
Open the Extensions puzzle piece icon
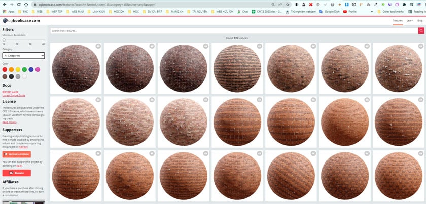tap(404, 4)
